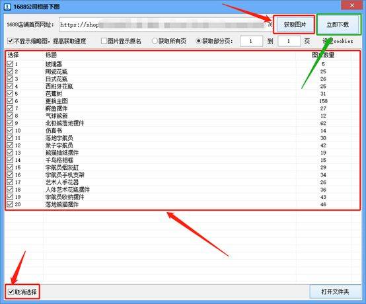Select album title 更换主图
The image size is (366, 304).
tap(57, 101)
